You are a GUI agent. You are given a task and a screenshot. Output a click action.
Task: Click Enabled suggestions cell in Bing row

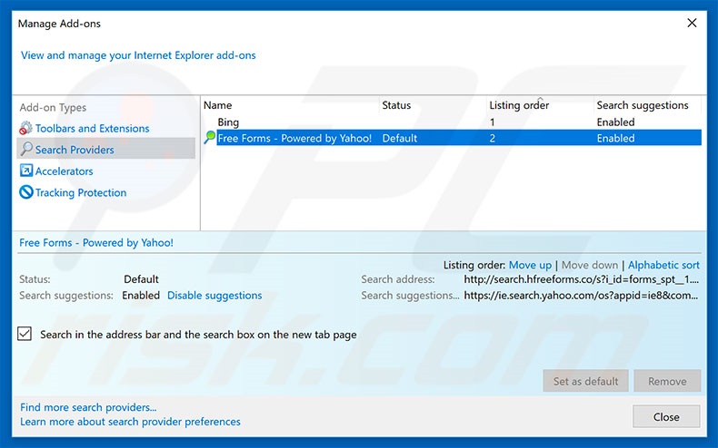coord(615,122)
